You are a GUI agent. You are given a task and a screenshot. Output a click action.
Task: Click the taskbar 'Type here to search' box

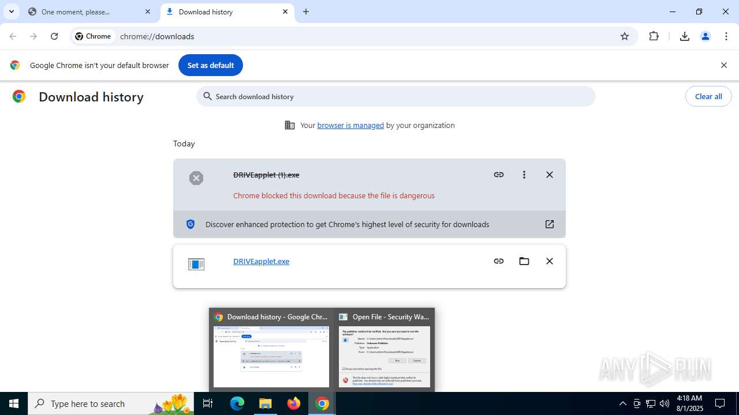[111, 403]
